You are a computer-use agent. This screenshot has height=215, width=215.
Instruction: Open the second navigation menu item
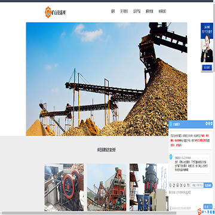[x=124, y=11]
